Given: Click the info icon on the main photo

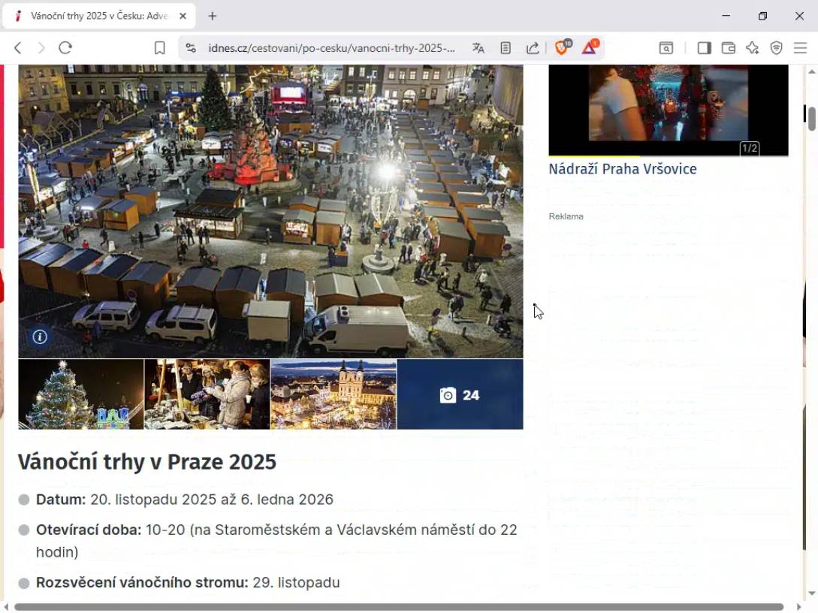Looking at the screenshot, I should tap(40, 337).
